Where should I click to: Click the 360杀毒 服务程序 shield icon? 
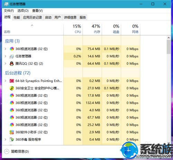pyautogui.click(x=12, y=140)
